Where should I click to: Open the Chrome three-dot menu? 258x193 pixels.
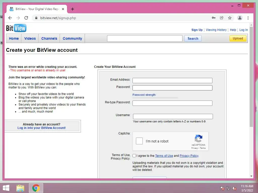(x=248, y=18)
